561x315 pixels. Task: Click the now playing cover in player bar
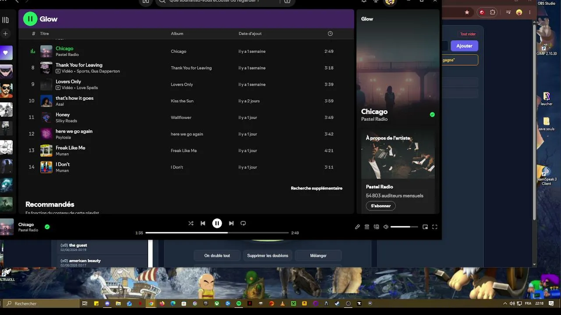tap(7, 227)
